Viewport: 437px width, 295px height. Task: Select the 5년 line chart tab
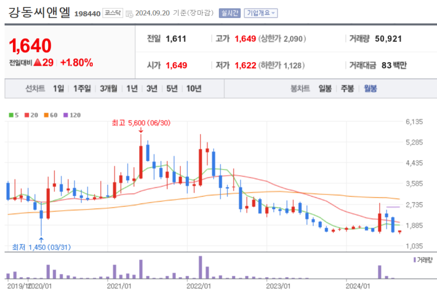point(172,89)
